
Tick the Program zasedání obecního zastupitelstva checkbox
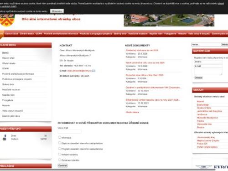pyautogui.click(x=60, y=149)
